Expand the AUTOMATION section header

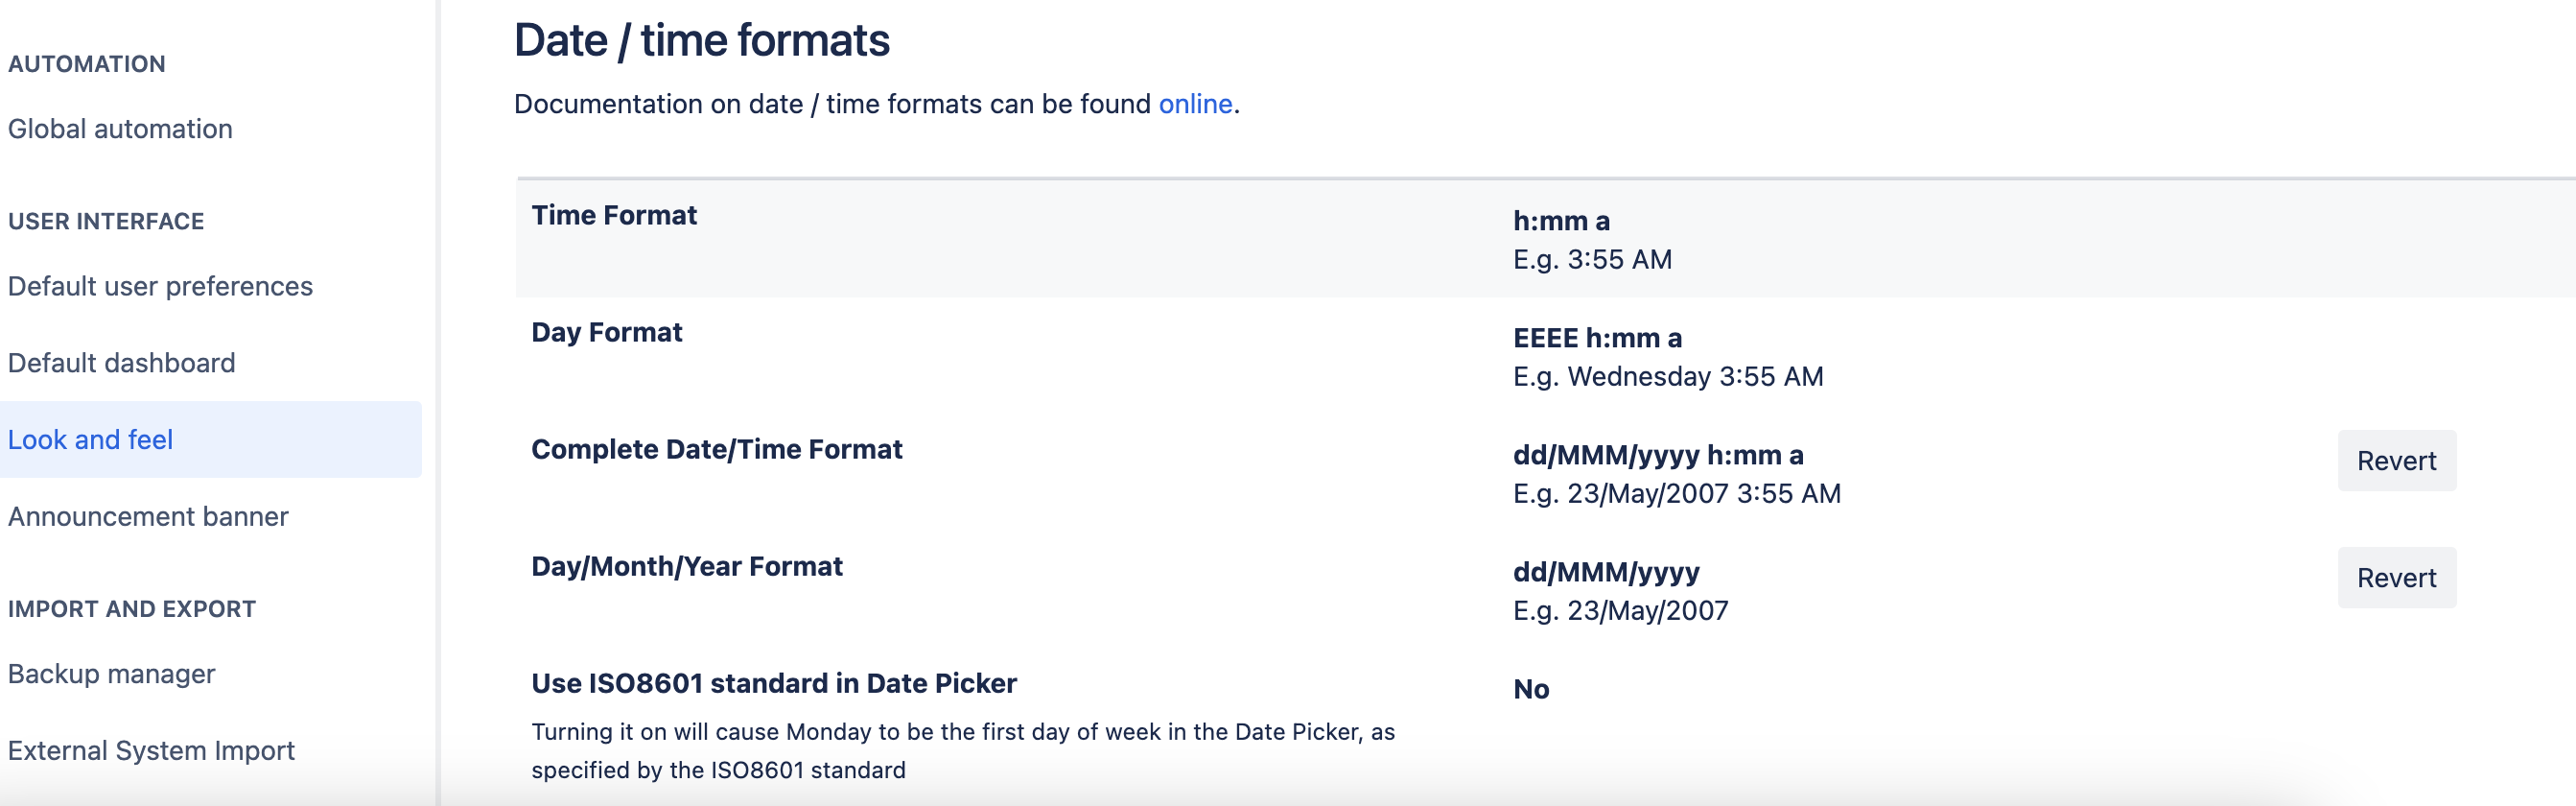coord(88,63)
